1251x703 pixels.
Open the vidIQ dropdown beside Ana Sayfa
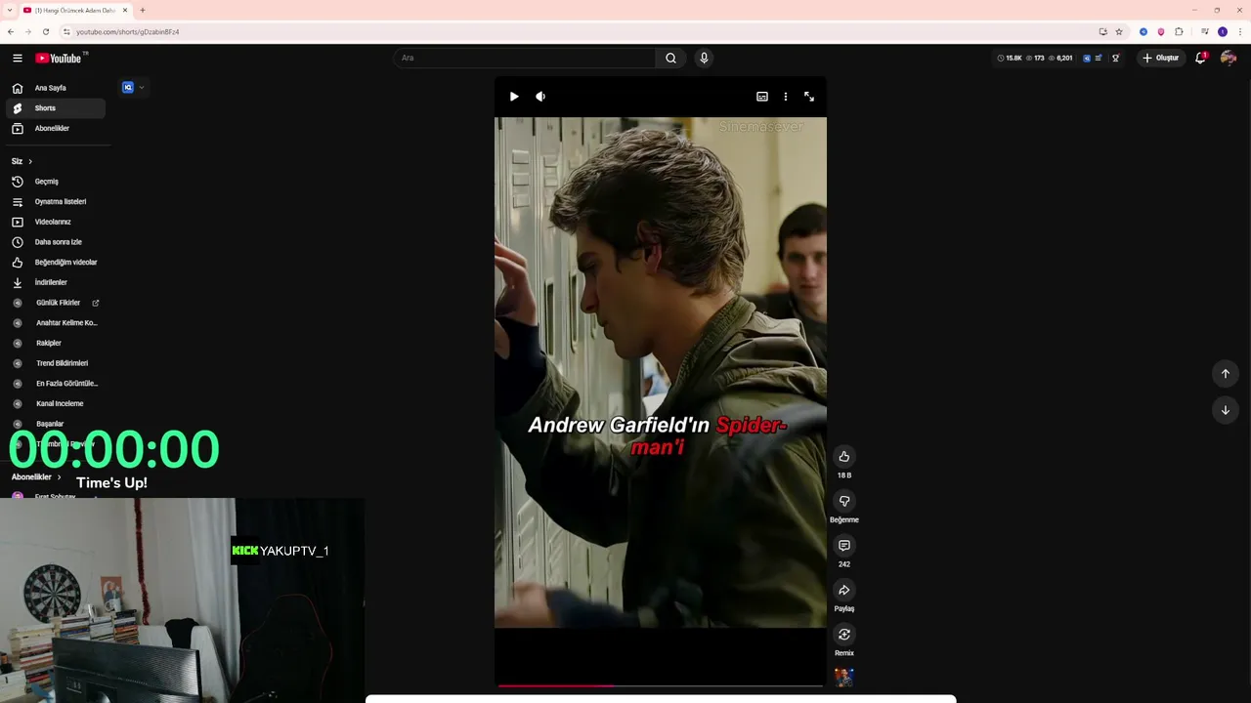pyautogui.click(x=133, y=88)
